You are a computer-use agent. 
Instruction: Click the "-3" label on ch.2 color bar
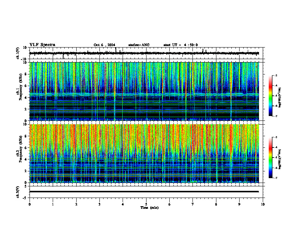click(x=275, y=137)
